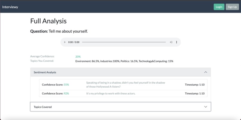Click the Login button
Image resolution: width=241 pixels, height=120 pixels.
(219, 7)
